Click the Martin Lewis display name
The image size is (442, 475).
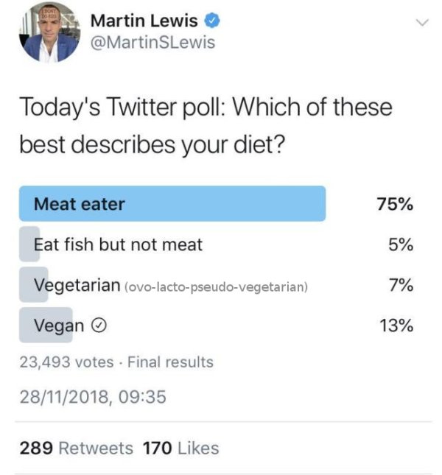(x=144, y=21)
